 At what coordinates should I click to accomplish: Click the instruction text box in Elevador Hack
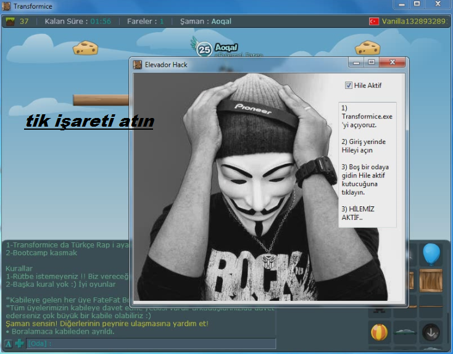click(x=367, y=164)
